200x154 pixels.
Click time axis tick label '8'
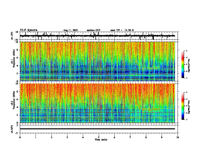tap(146, 137)
